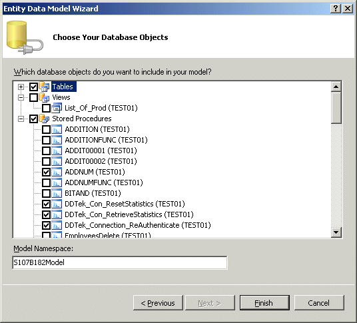The image size is (357, 323).
Task: Check the BITAND (TEST01) checkbox
Action: 46,194
